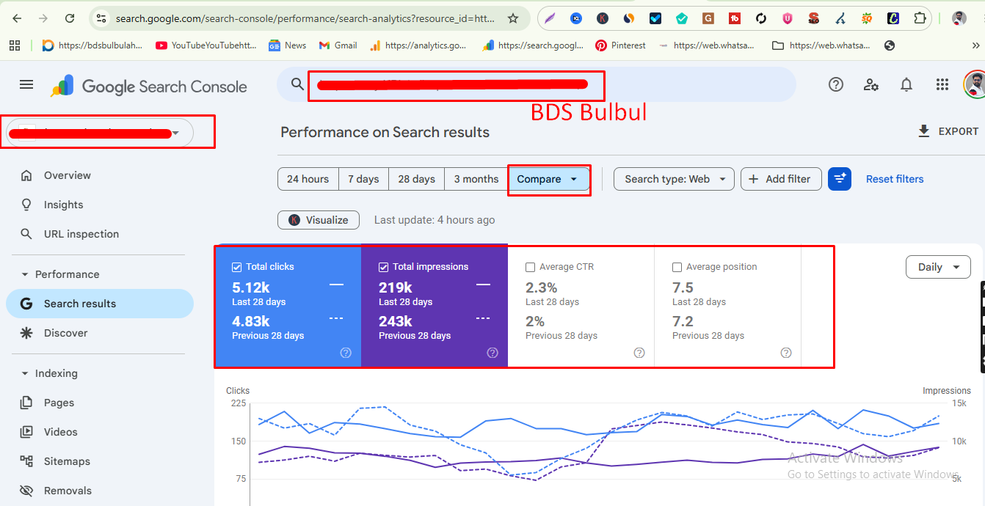The width and height of the screenshot is (985, 506).
Task: Click 'Performance on Search results' heading
Action: point(385,133)
